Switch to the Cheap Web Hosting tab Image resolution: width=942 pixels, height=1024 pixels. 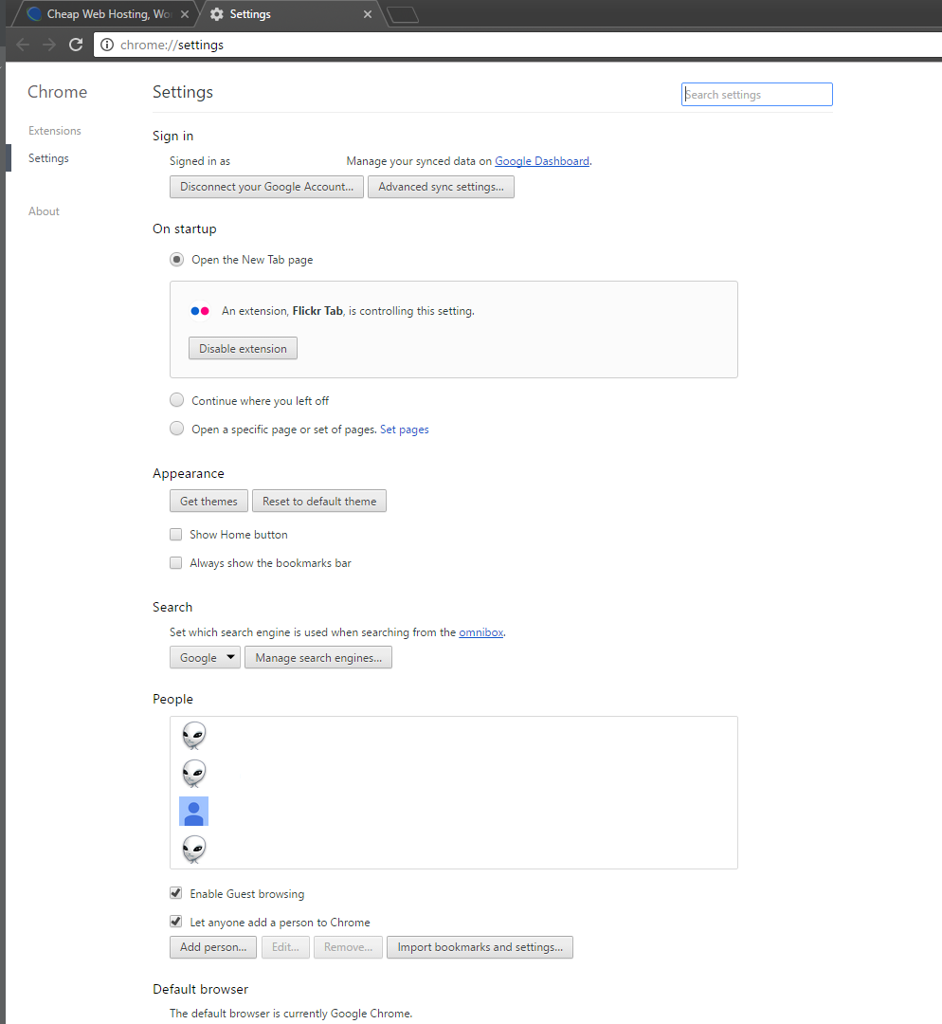108,14
